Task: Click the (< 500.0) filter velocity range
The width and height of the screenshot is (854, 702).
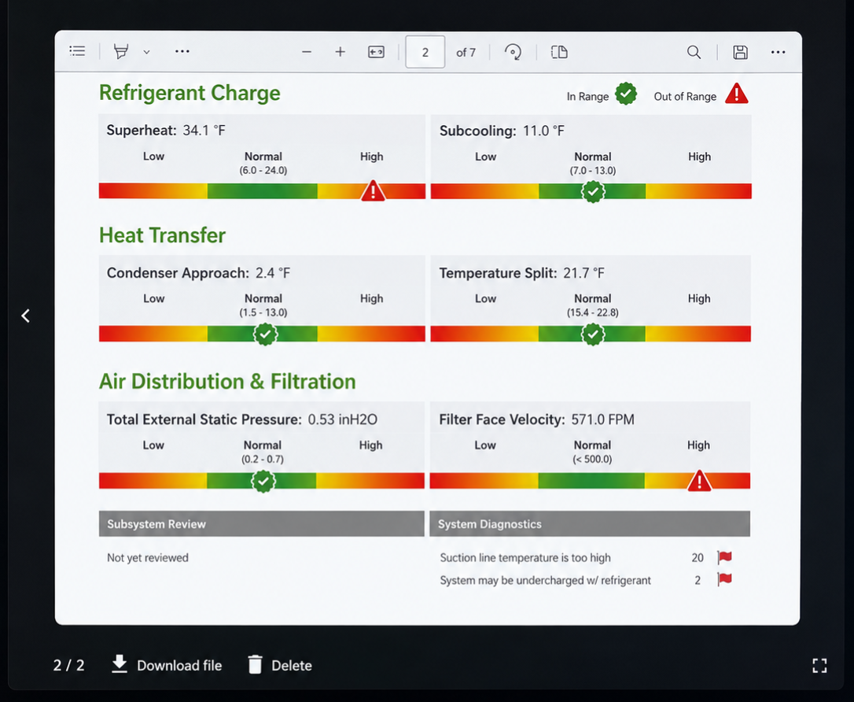Action: 592,459
